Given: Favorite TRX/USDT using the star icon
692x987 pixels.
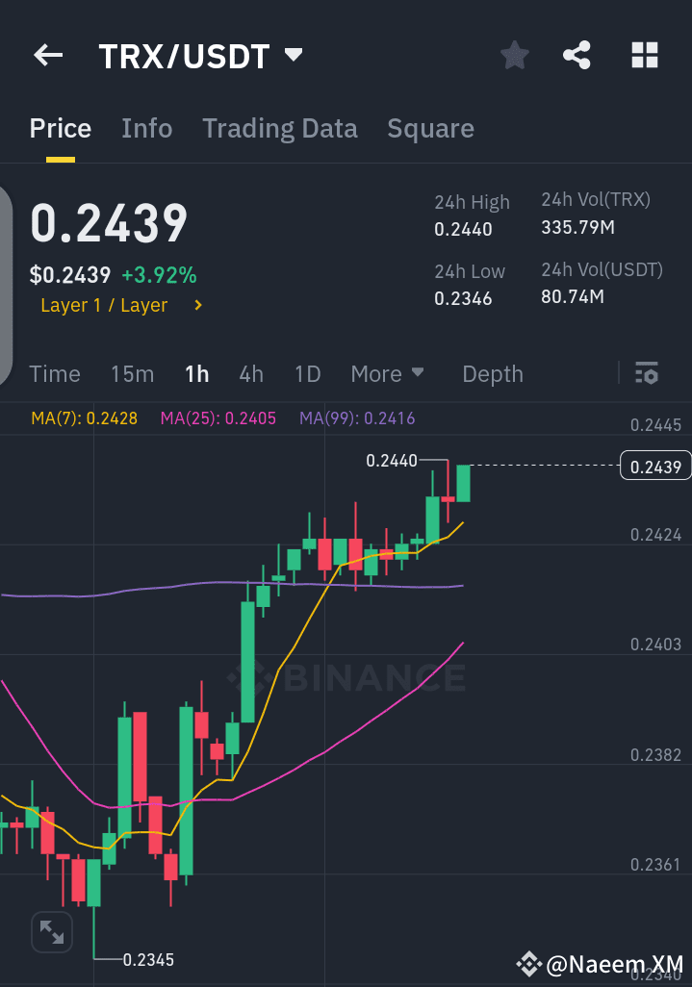Looking at the screenshot, I should (514, 55).
